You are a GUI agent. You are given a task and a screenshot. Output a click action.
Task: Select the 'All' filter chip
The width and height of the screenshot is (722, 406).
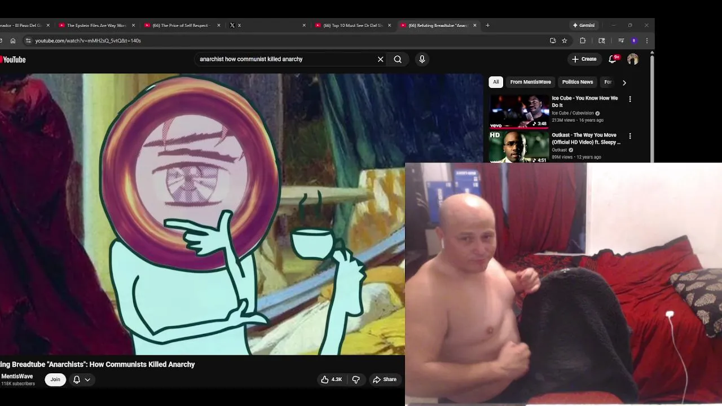(x=496, y=82)
